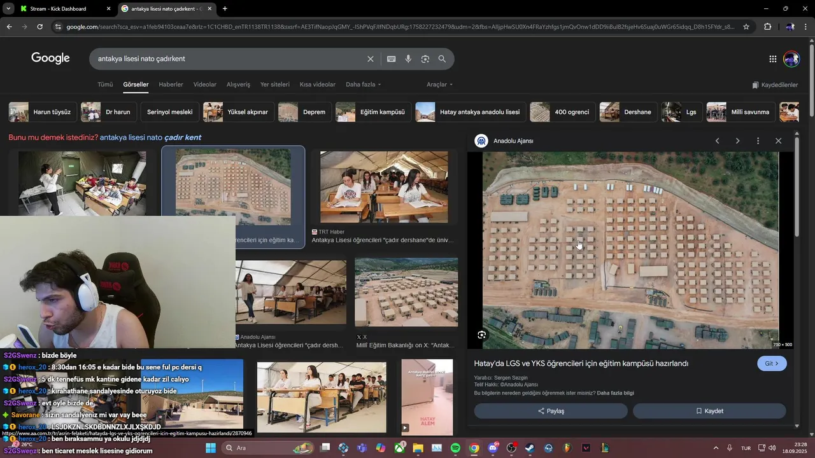This screenshot has height=458, width=815.
Task: Reload the current page
Action: pyautogui.click(x=39, y=27)
